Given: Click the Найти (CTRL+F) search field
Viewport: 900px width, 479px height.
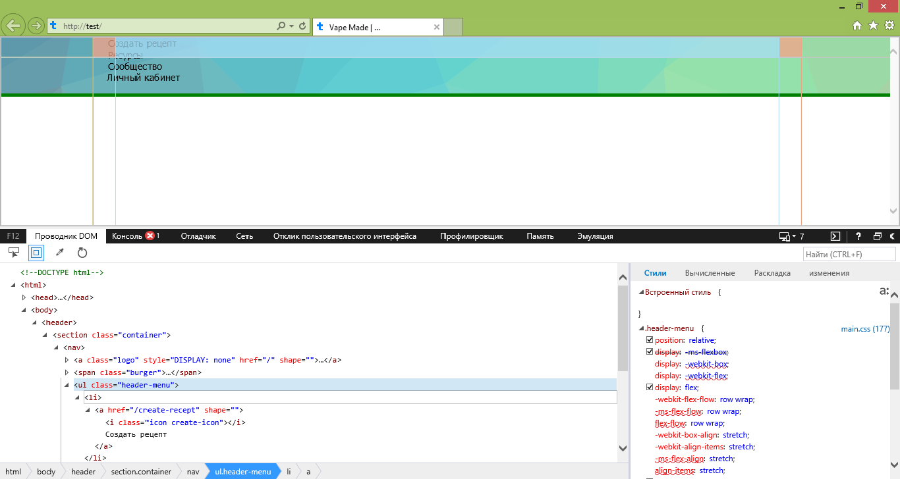Looking at the screenshot, I should pyautogui.click(x=849, y=254).
